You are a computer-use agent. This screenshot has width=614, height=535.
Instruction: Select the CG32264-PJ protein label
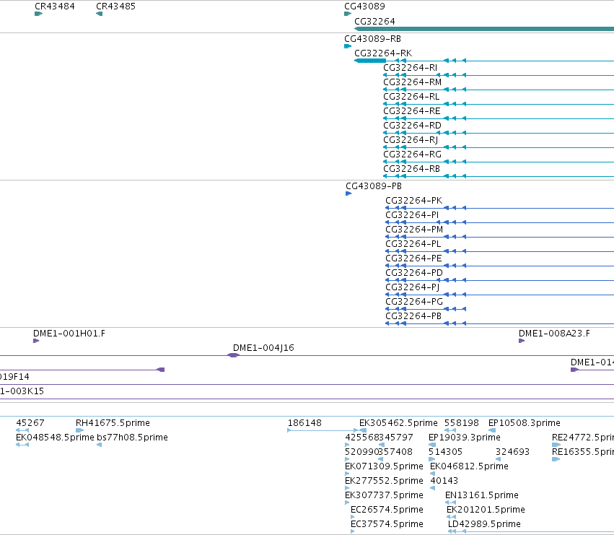point(412,287)
